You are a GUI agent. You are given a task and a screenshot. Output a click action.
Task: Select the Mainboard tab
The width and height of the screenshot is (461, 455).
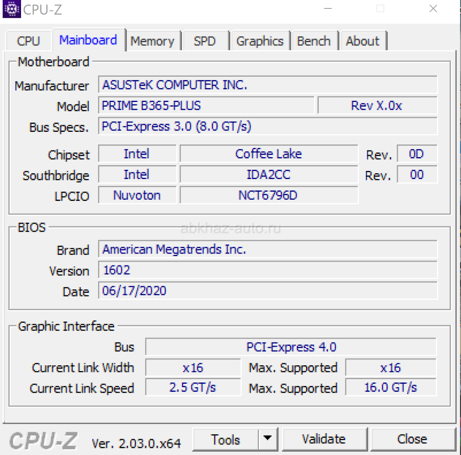(x=88, y=40)
